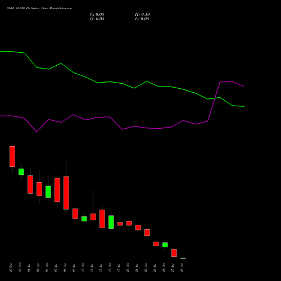Click the "09 Apr" date axis label
Screen dimensions: 281x281
coord(74,268)
